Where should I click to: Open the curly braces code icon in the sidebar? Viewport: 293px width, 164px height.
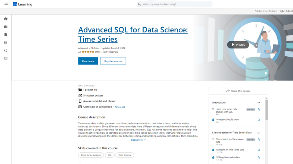click(x=6, y=50)
